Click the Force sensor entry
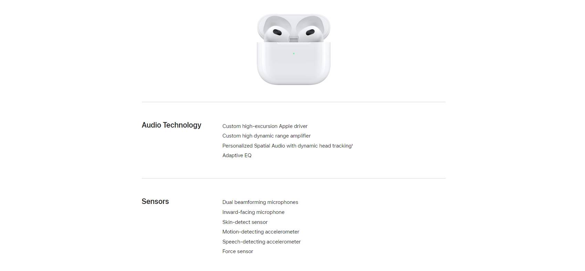The image size is (585, 271). [x=238, y=251]
